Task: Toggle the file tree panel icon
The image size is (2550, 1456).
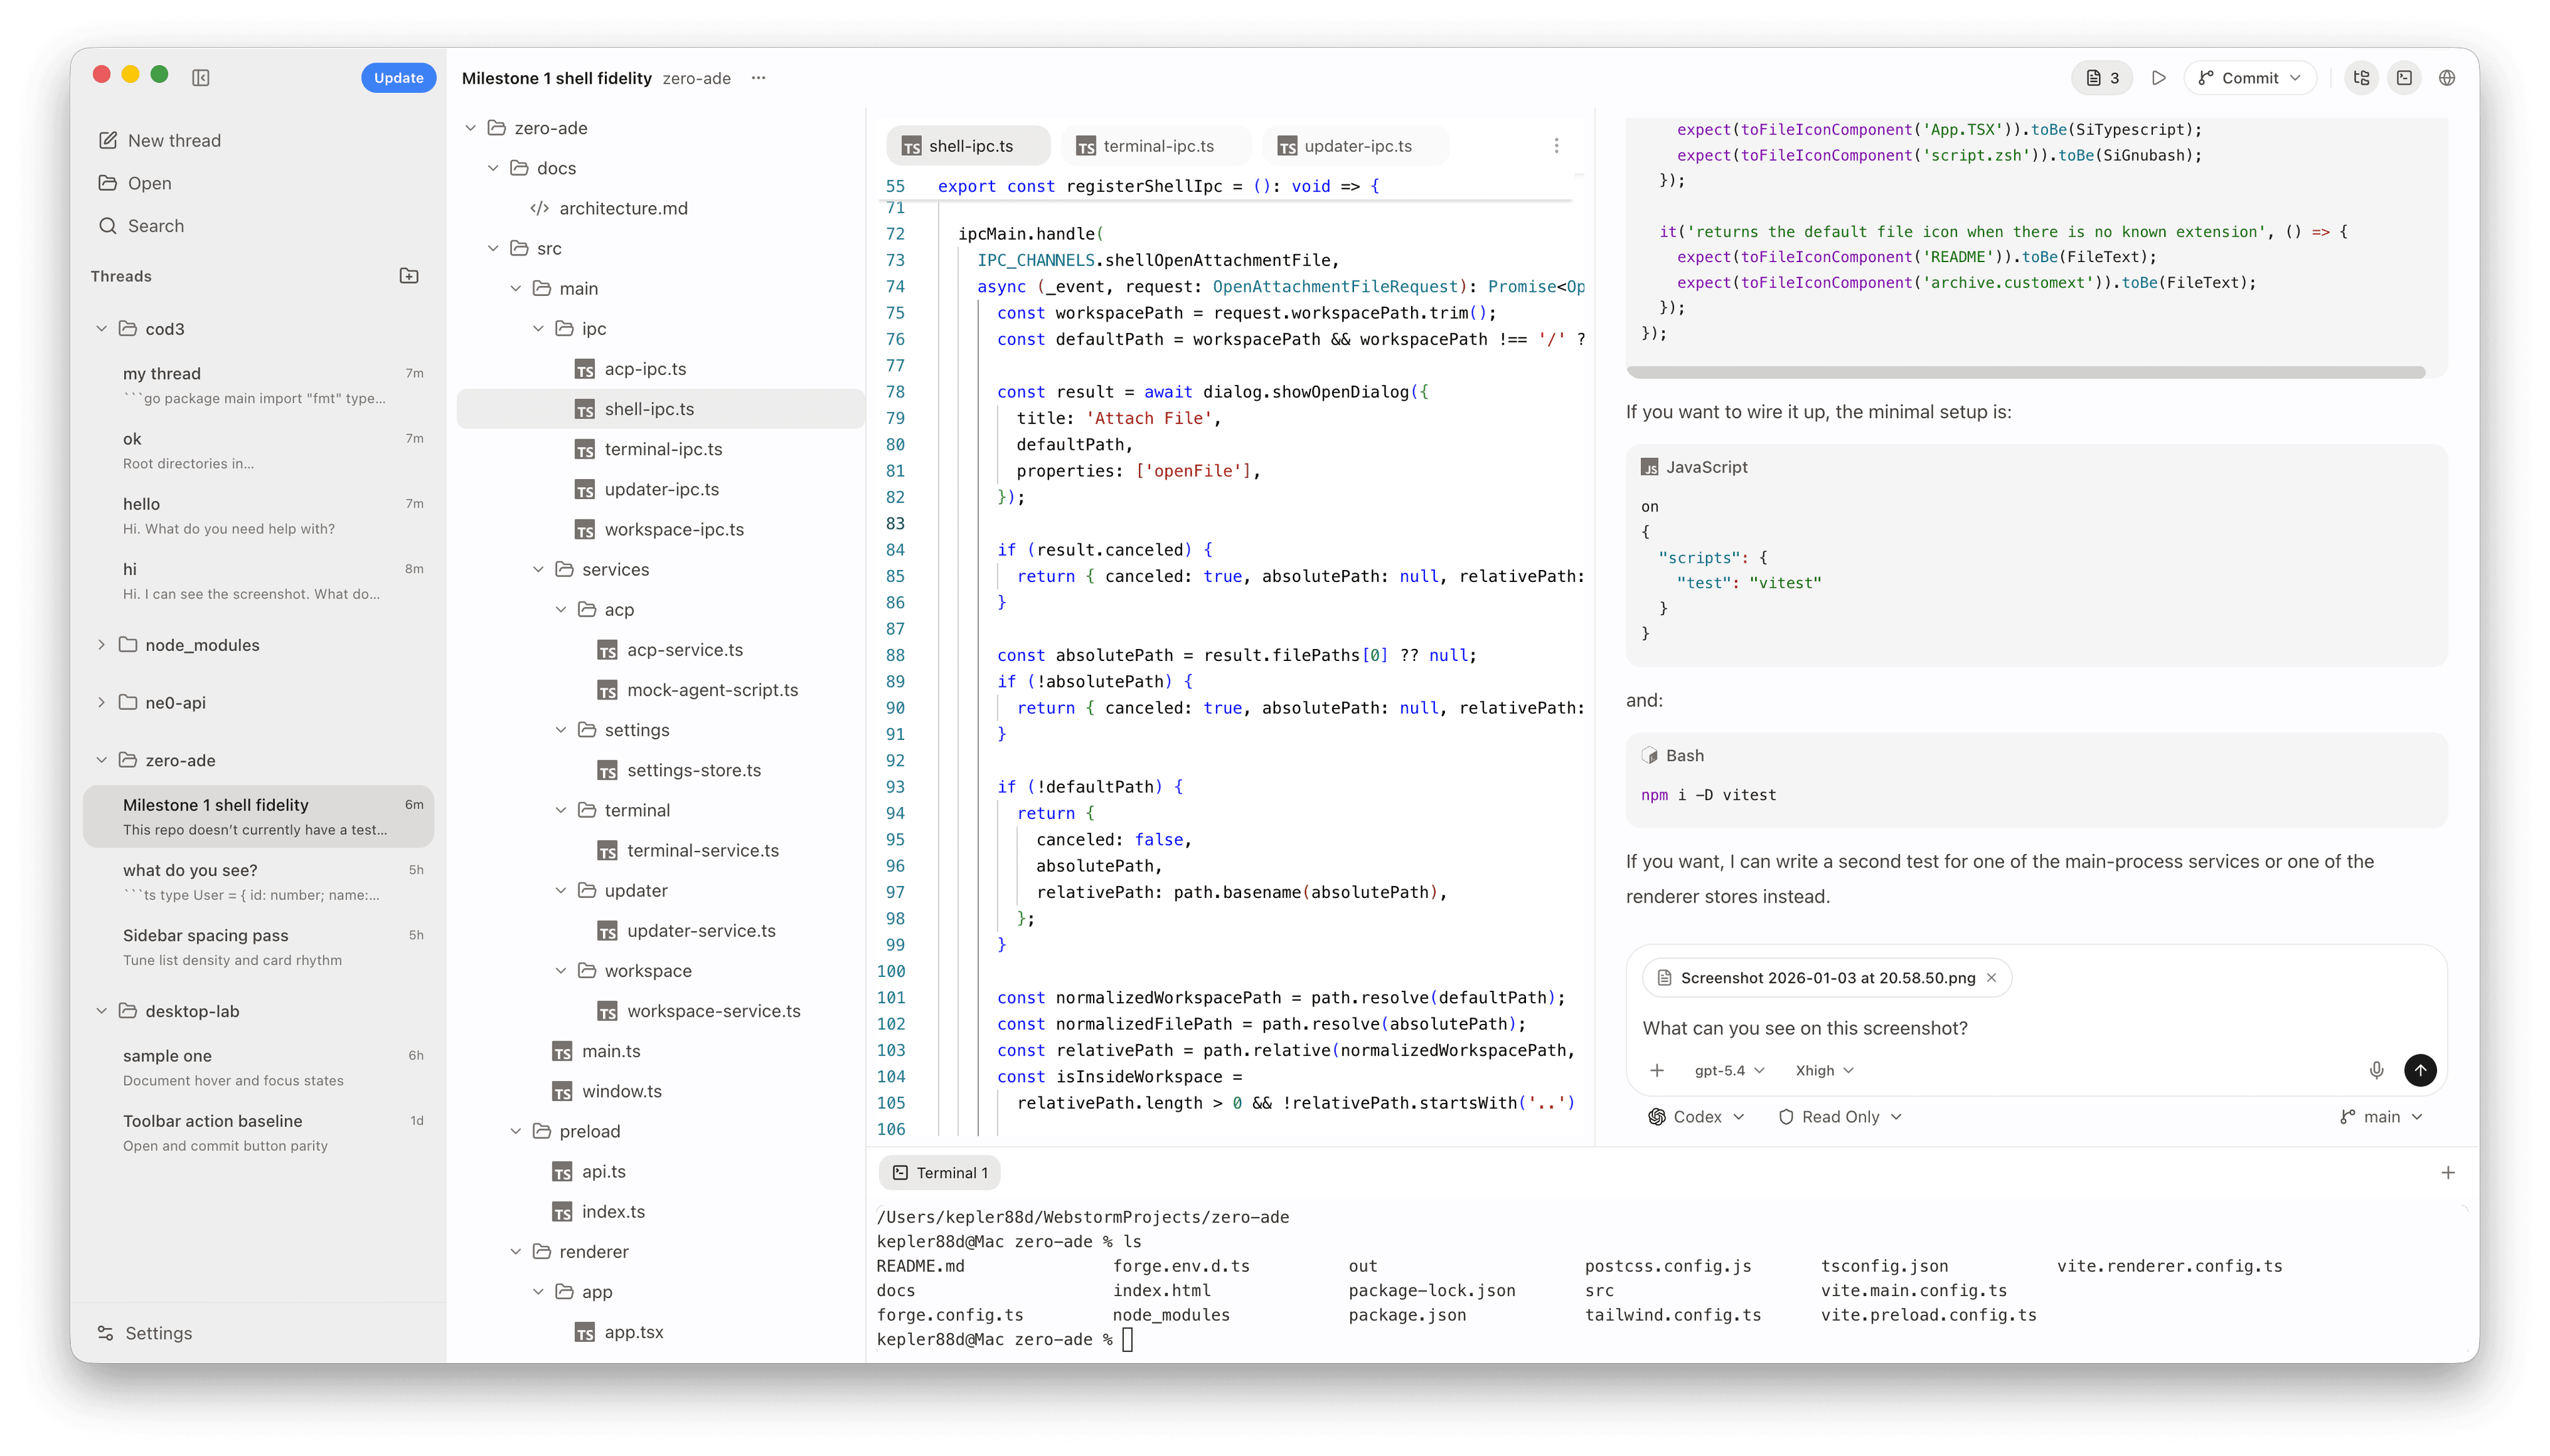Action: (x=2362, y=78)
